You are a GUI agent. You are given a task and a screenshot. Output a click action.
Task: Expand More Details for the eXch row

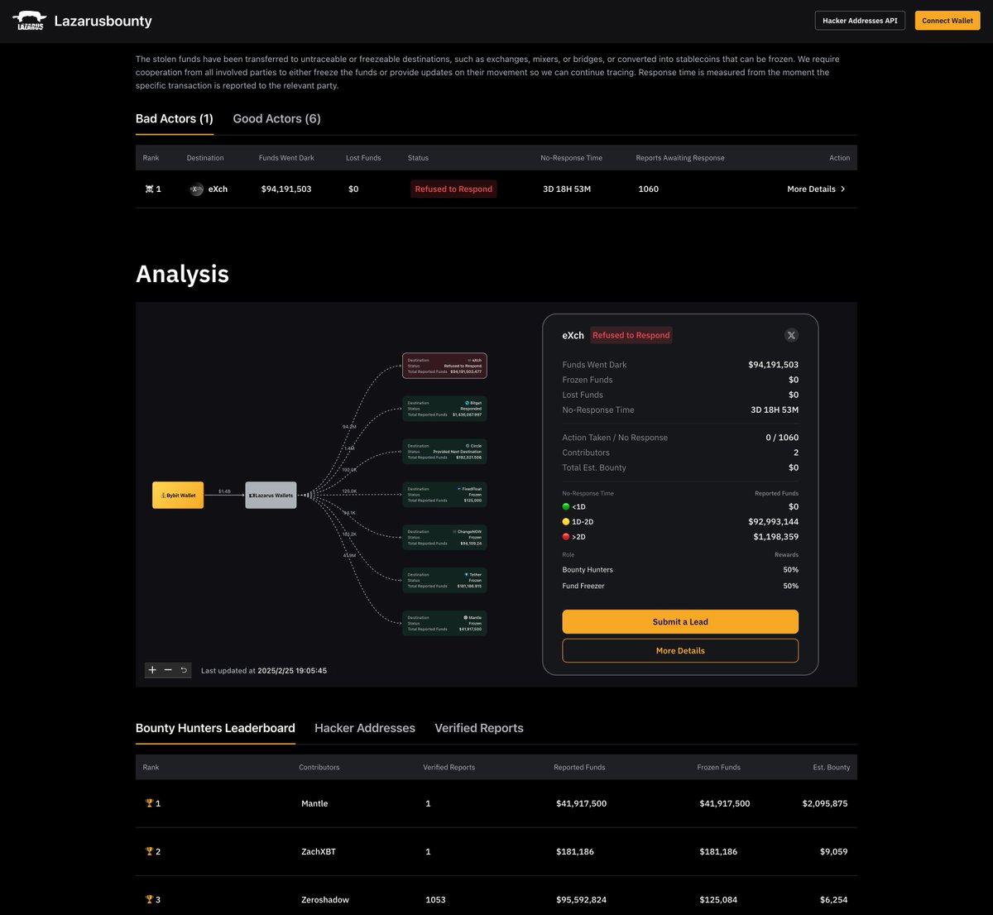click(817, 189)
